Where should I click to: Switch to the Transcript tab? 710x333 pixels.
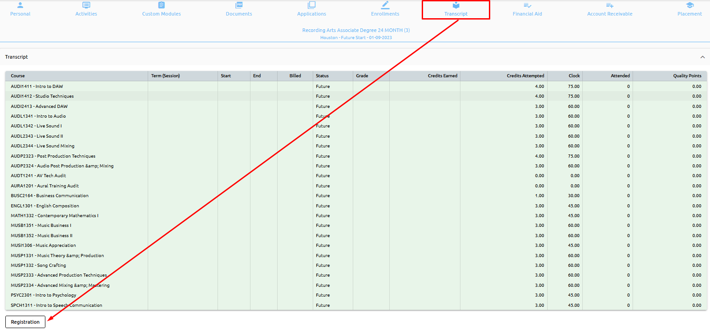click(456, 10)
